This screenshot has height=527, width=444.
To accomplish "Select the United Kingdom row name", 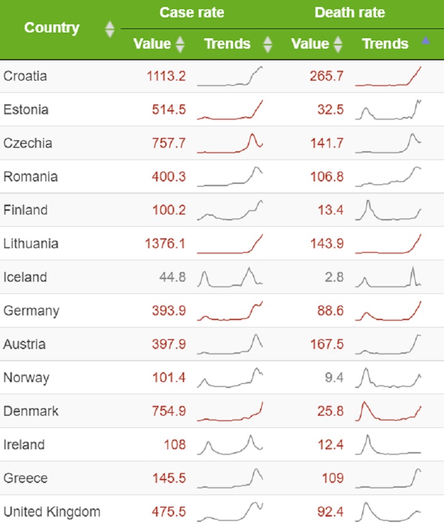I will [x=52, y=512].
